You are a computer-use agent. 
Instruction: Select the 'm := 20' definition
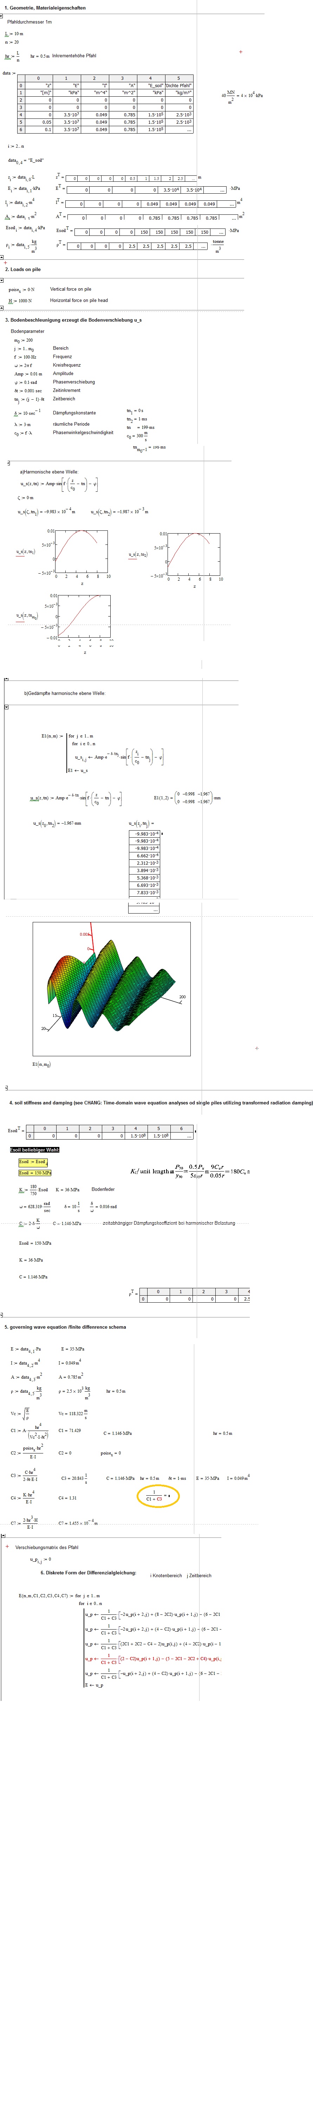tap(12, 42)
